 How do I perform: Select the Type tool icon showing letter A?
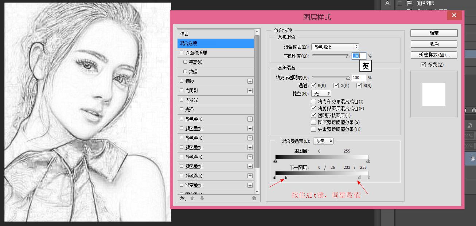tap(387, 4)
